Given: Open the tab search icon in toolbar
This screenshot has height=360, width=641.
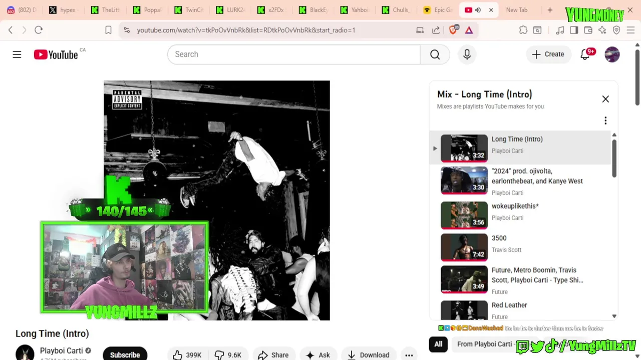Looking at the screenshot, I should click(x=537, y=30).
